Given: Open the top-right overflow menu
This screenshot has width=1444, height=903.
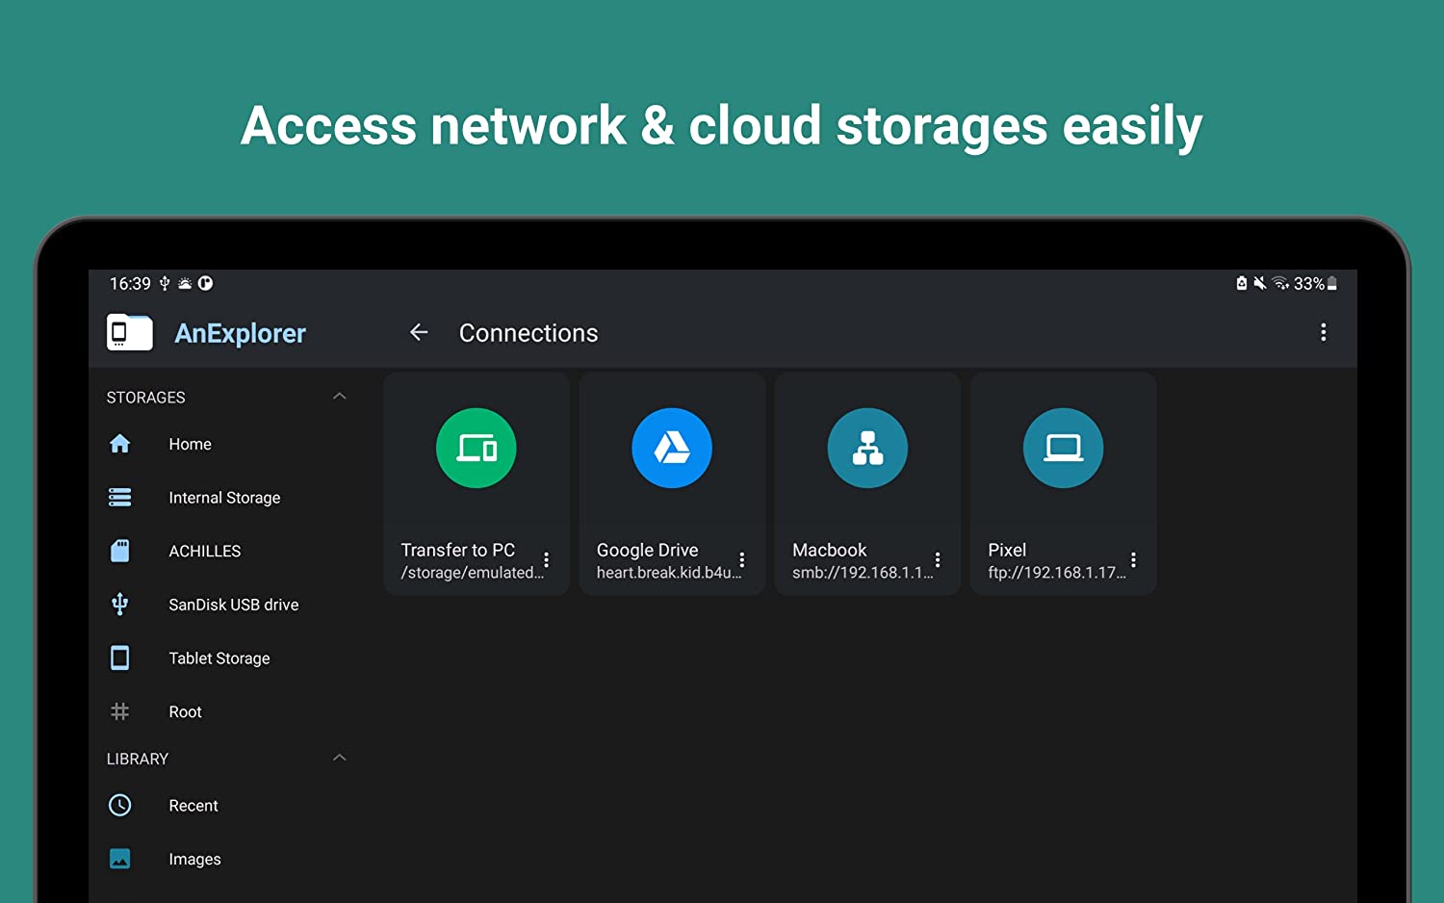Looking at the screenshot, I should (x=1324, y=332).
